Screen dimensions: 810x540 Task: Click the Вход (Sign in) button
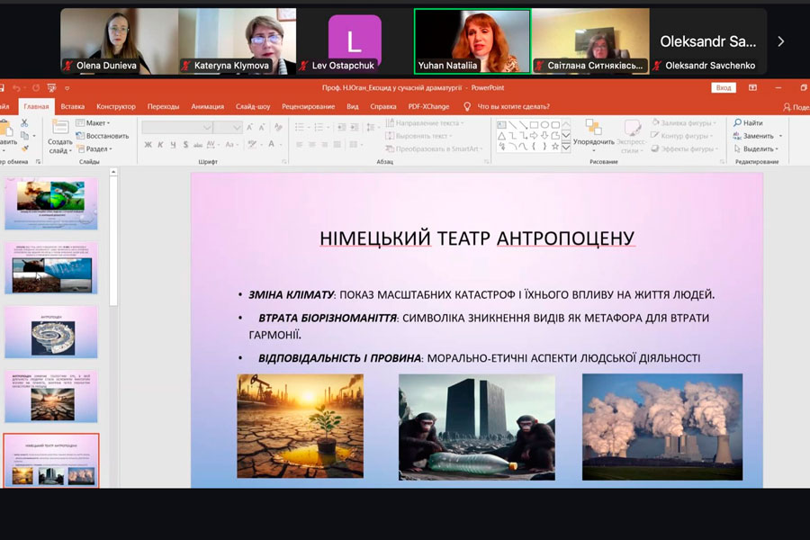(723, 88)
